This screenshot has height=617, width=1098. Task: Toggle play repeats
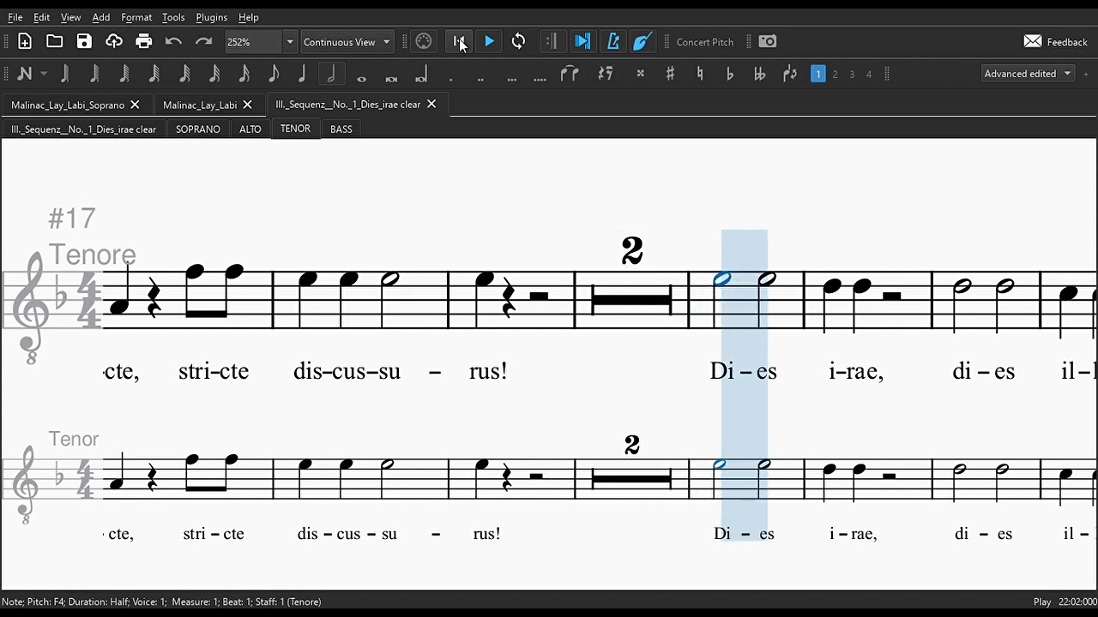tap(552, 41)
